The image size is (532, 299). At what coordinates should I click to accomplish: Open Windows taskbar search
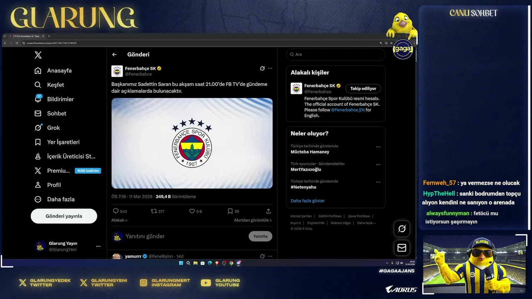188,263
